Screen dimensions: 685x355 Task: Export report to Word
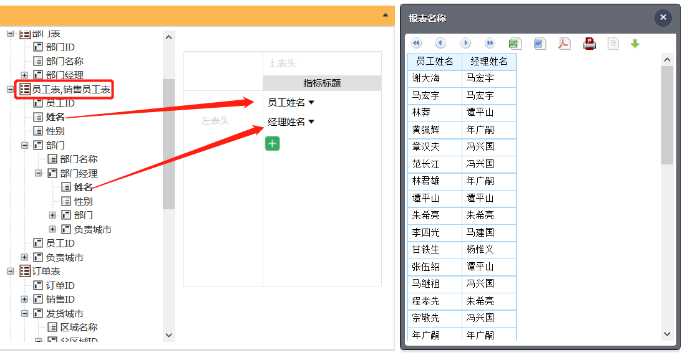pos(540,44)
